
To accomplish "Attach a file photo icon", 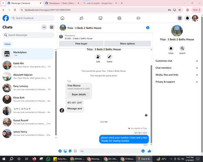I will [65, 151].
